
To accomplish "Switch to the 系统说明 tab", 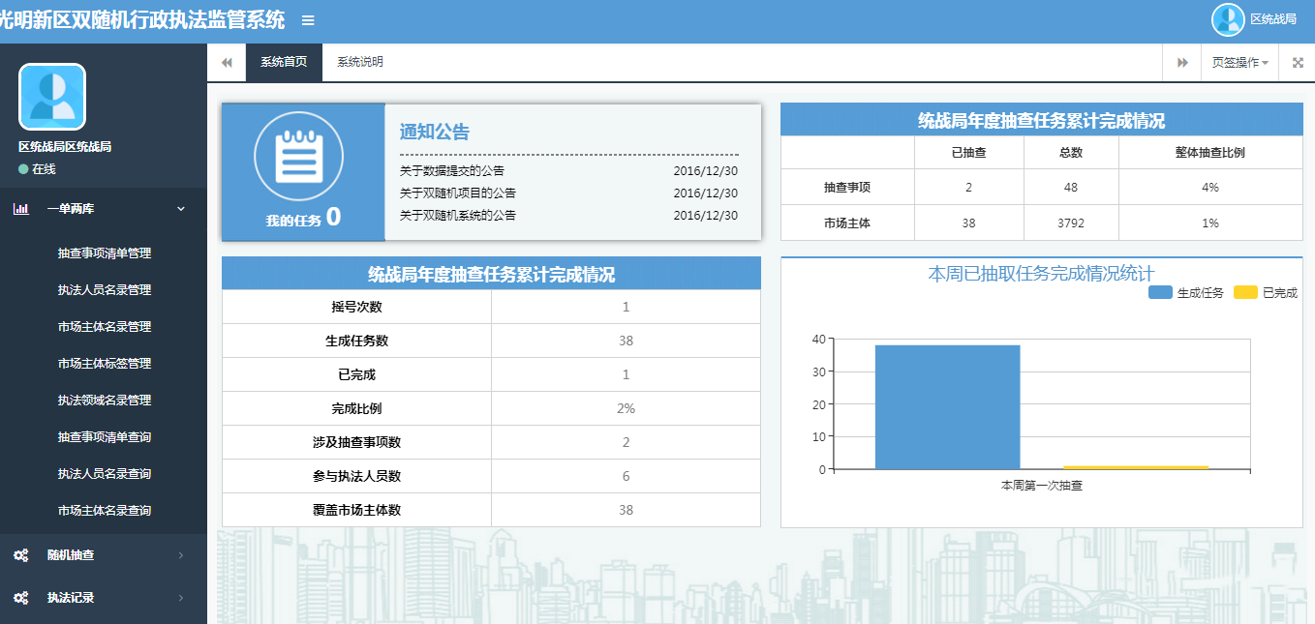I will tap(360, 62).
